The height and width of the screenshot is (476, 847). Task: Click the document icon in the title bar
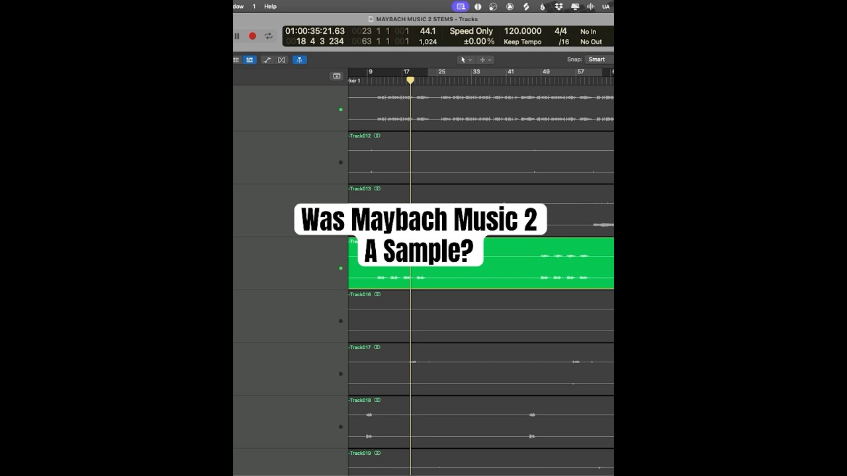[x=371, y=19]
